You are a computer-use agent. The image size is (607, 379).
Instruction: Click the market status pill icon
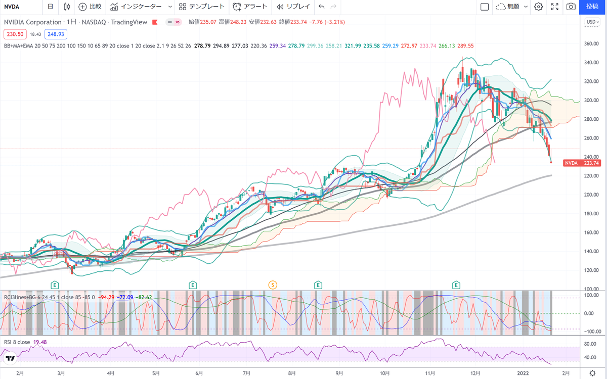(174, 22)
